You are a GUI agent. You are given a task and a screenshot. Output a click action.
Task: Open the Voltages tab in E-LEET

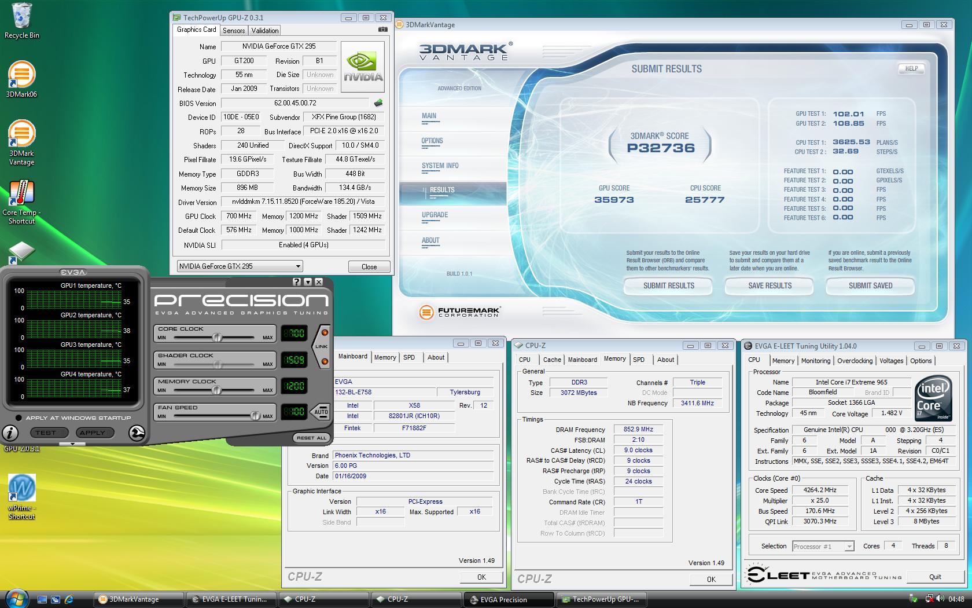pos(891,361)
